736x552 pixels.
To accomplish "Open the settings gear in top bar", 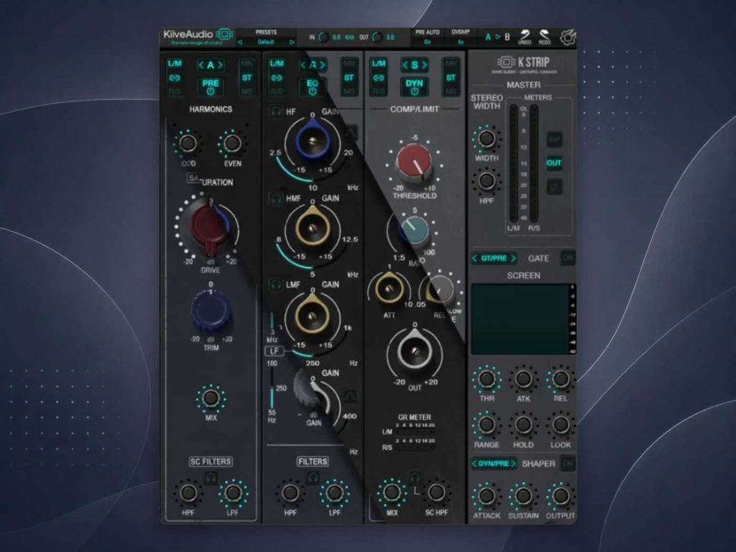I will tap(568, 37).
